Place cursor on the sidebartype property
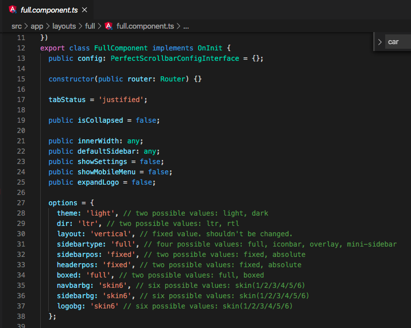Image resolution: width=411 pixels, height=328 pixels. tap(79, 244)
